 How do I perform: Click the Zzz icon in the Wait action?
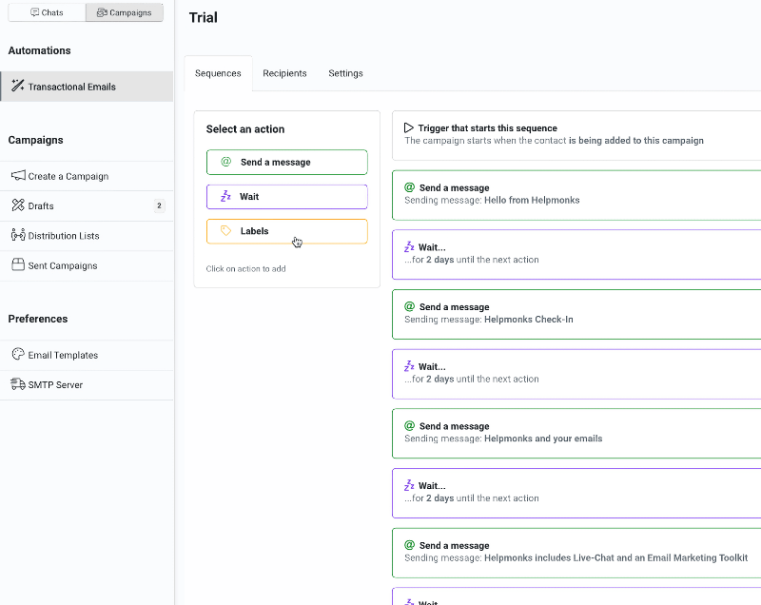(225, 196)
